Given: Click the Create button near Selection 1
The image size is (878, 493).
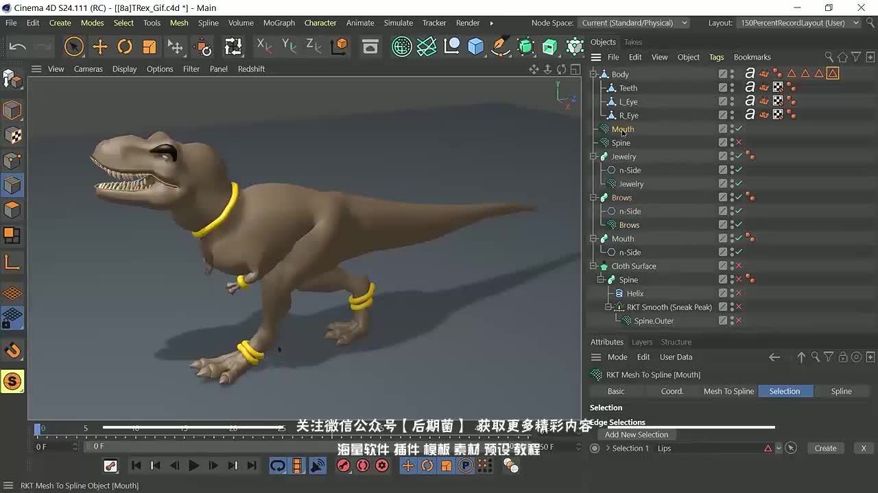Looking at the screenshot, I should tap(825, 448).
